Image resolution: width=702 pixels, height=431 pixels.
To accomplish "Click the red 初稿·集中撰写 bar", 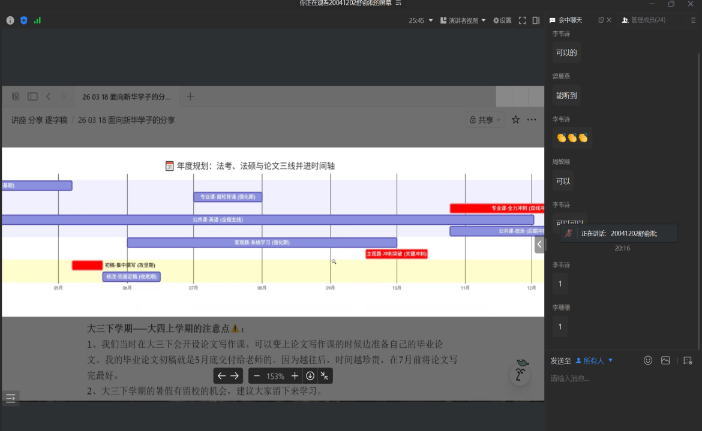I will coord(87,265).
